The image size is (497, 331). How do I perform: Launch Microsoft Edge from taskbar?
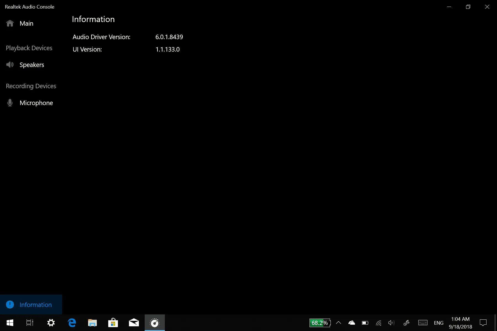click(72, 323)
